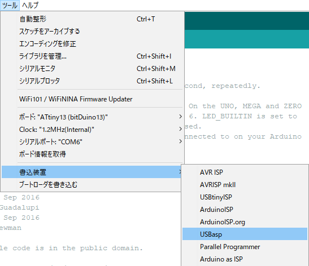Expand the ボード: ATtiny13 (bitDuino13) submenu
Screen dimensions: 309x266
point(93,117)
